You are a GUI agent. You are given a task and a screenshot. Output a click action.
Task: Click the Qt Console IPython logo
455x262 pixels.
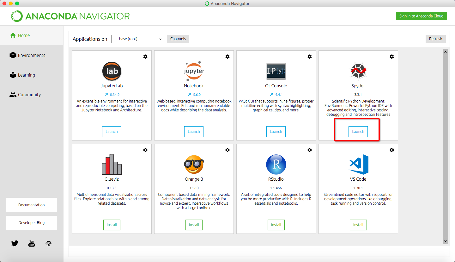276,71
